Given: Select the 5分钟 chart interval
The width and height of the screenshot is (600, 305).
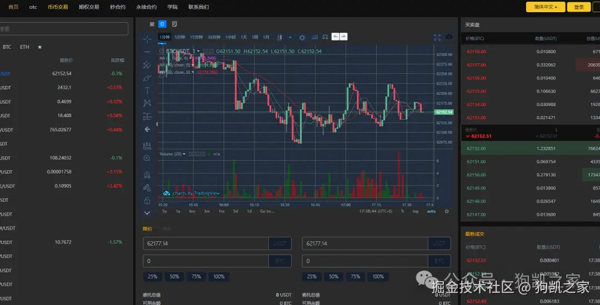Looking at the screenshot, I should click(x=180, y=37).
